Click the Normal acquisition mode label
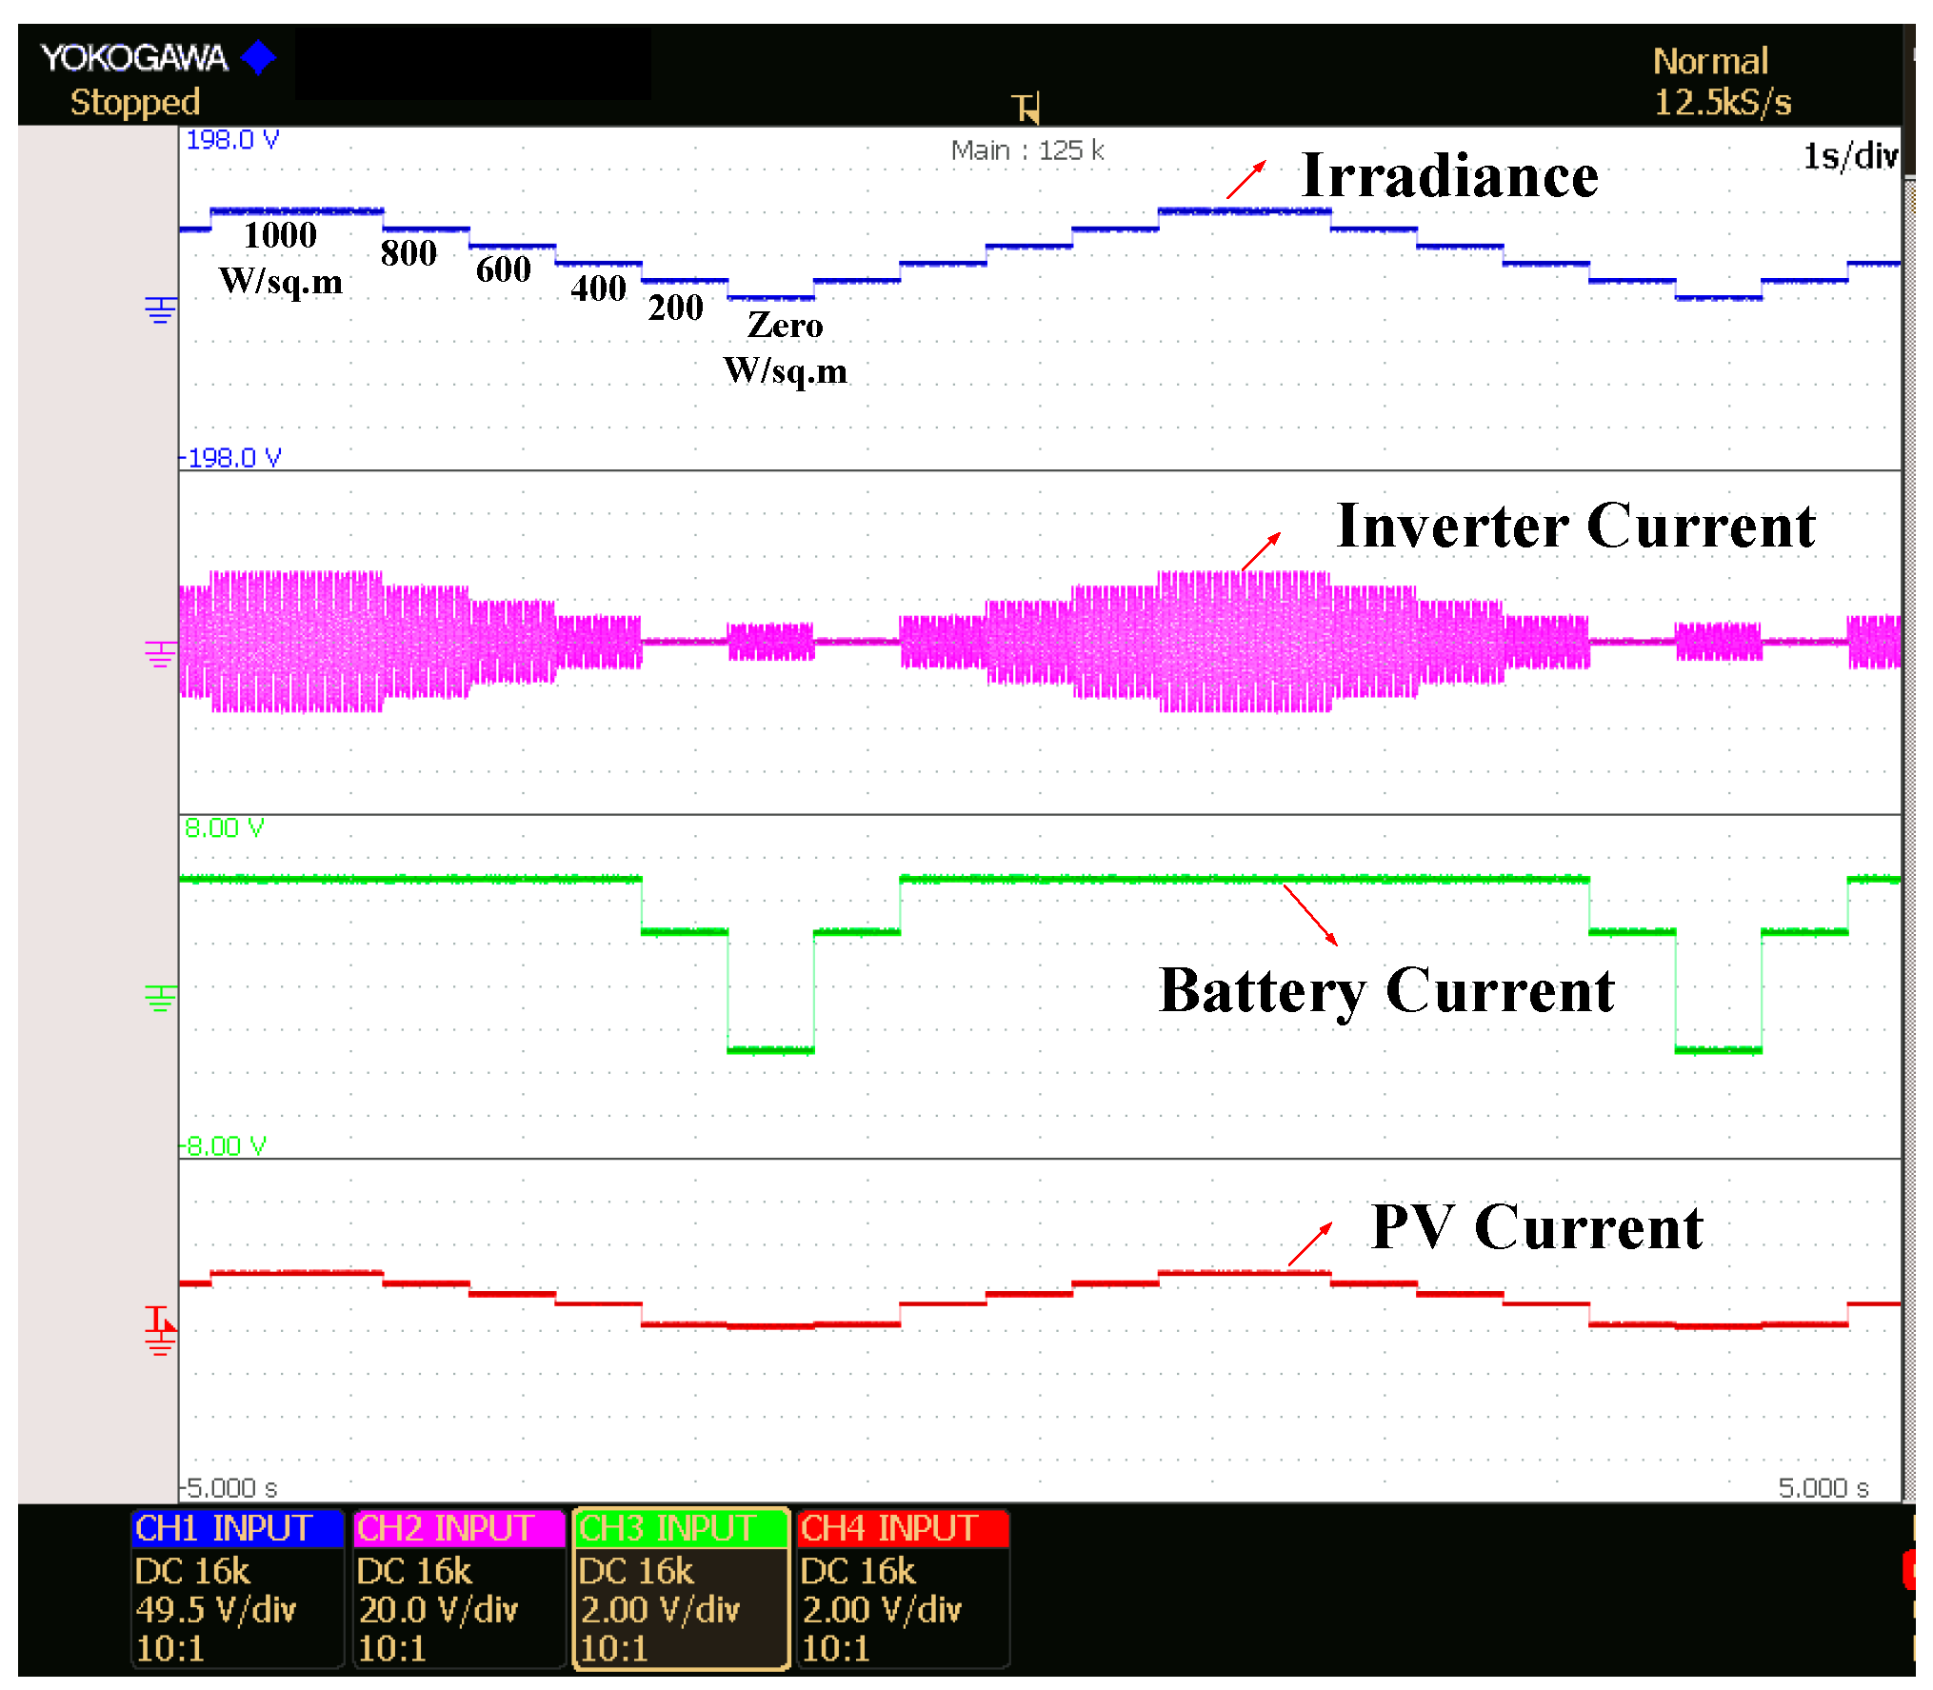Image resolution: width=1933 pixels, height=1690 pixels. 1709,62
